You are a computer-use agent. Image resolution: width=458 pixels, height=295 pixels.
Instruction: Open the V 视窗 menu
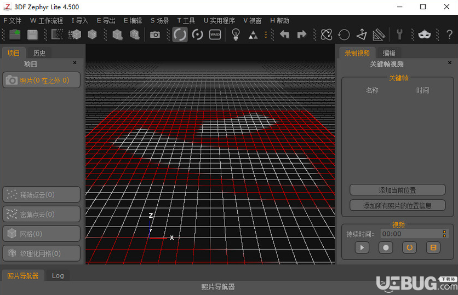pos(253,20)
